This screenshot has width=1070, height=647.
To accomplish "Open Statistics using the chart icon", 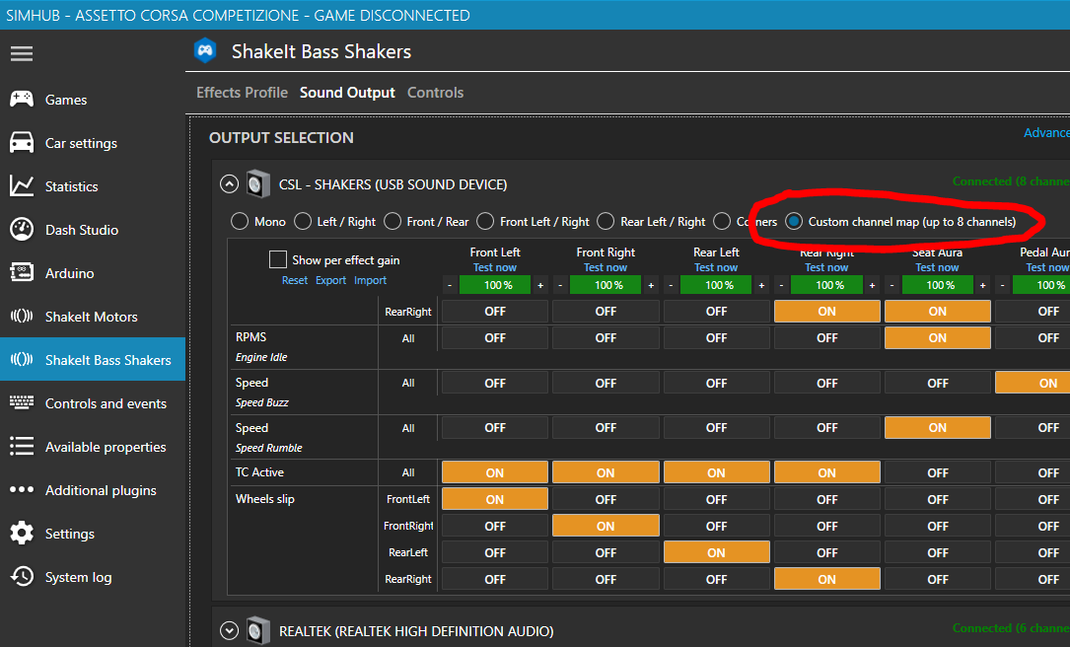I will pyautogui.click(x=21, y=185).
